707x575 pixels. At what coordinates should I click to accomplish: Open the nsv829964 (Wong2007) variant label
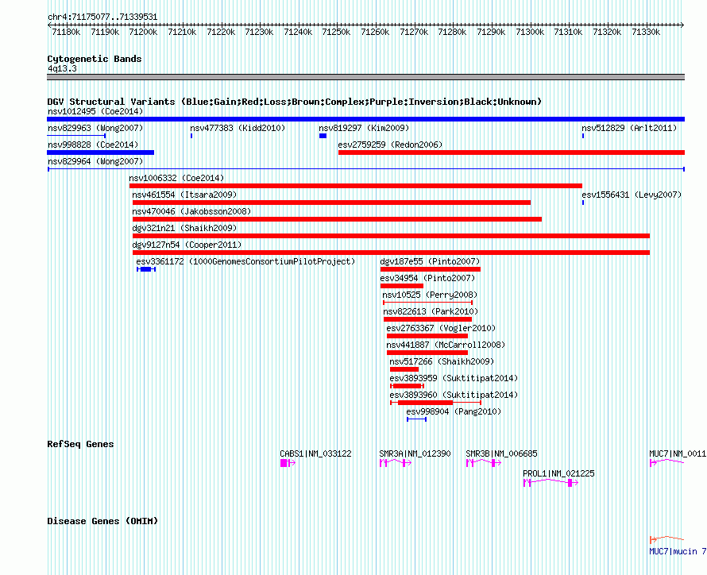pyautogui.click(x=95, y=161)
